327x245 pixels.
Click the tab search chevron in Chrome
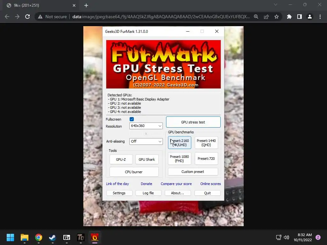(x=276, y=4)
